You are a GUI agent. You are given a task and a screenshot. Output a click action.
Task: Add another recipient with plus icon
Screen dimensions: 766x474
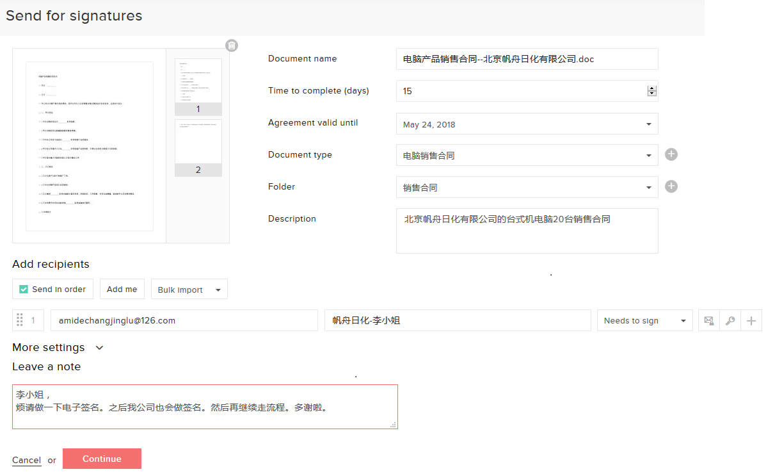point(751,320)
